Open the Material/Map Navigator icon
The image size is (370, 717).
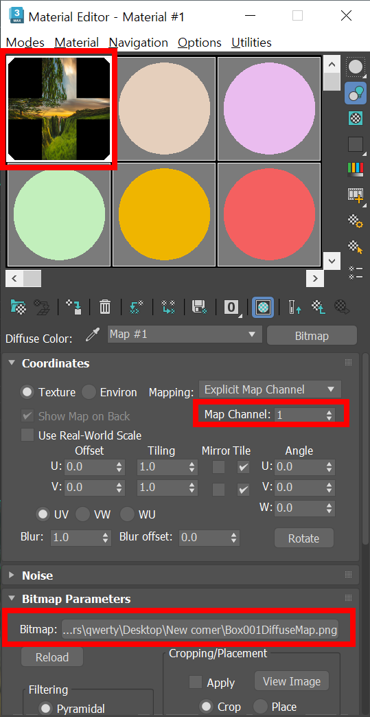[355, 273]
